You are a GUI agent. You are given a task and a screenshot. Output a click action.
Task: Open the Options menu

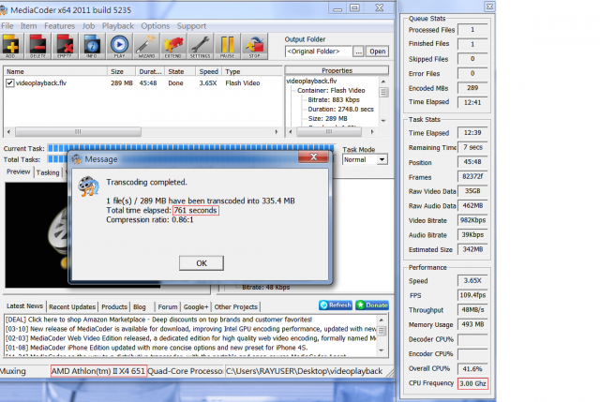pos(155,26)
